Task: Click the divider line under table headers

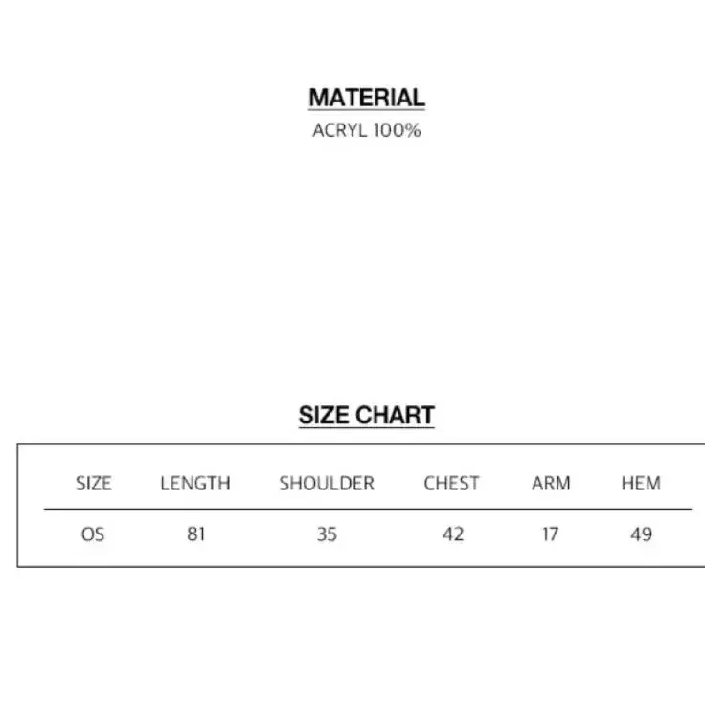Action: [368, 509]
